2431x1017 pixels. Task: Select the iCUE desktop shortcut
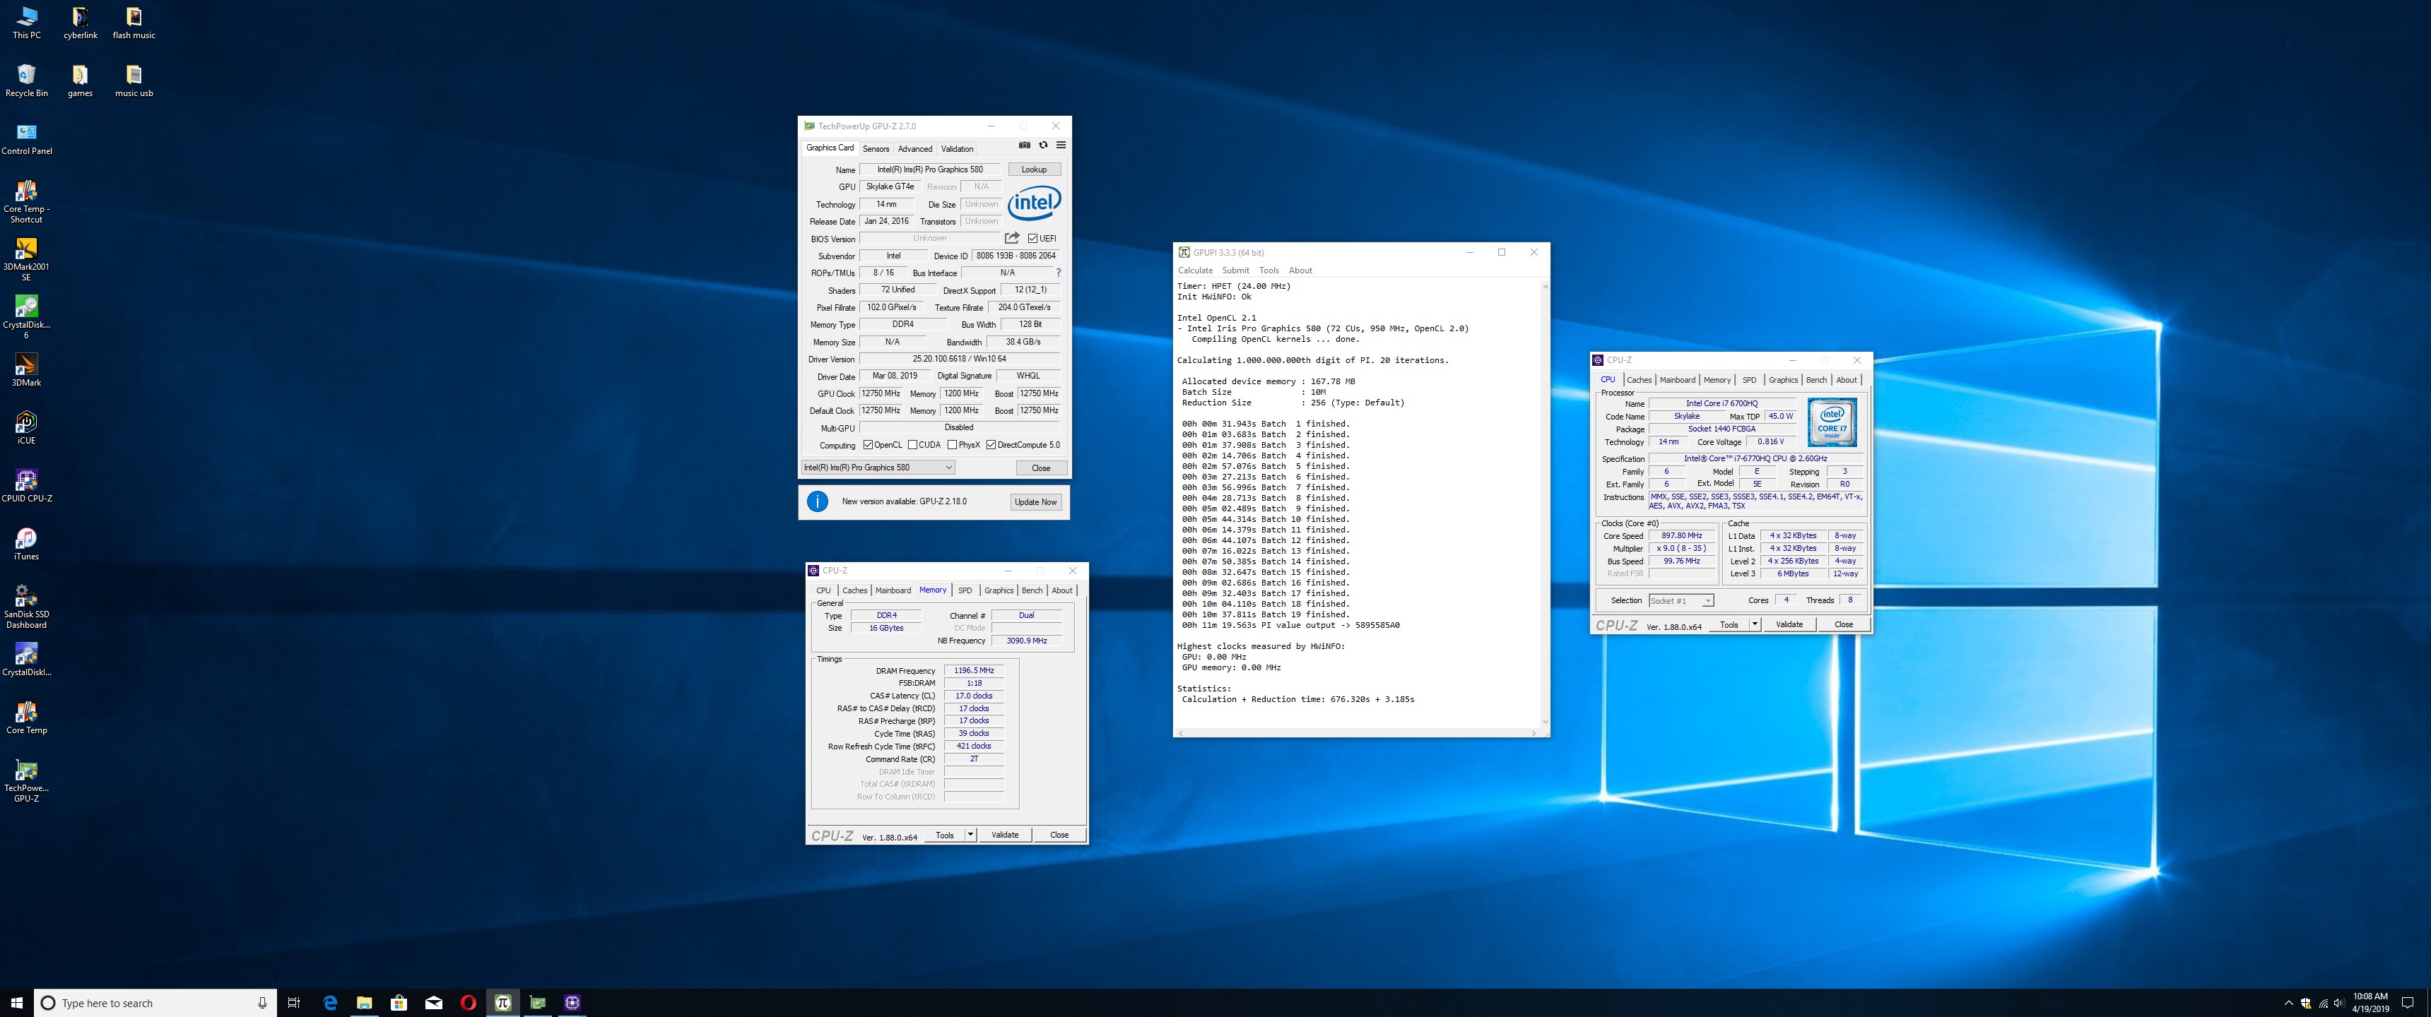pos(26,427)
